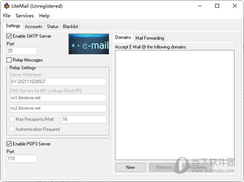Switch to the Accounts tab
Image resolution: width=244 pixels, height=182 pixels.
[33, 27]
